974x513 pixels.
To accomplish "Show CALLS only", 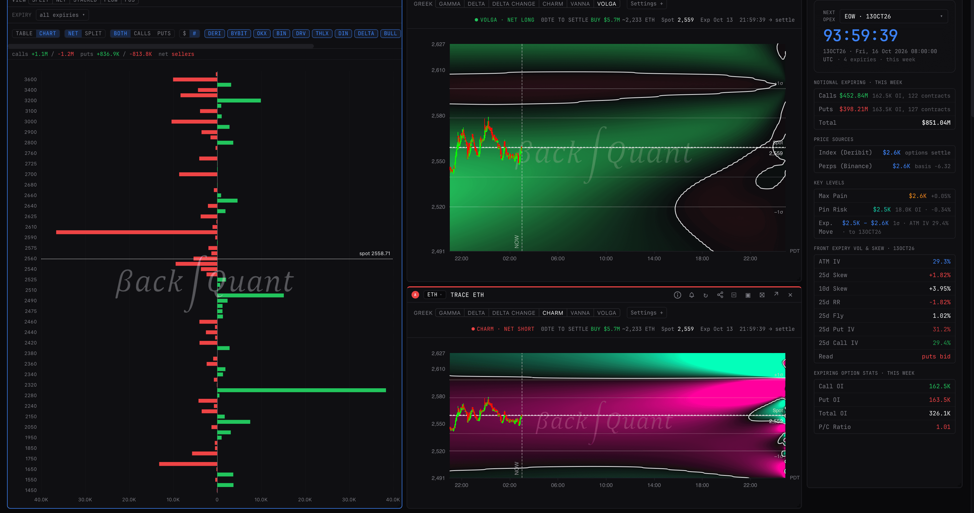I will 142,34.
